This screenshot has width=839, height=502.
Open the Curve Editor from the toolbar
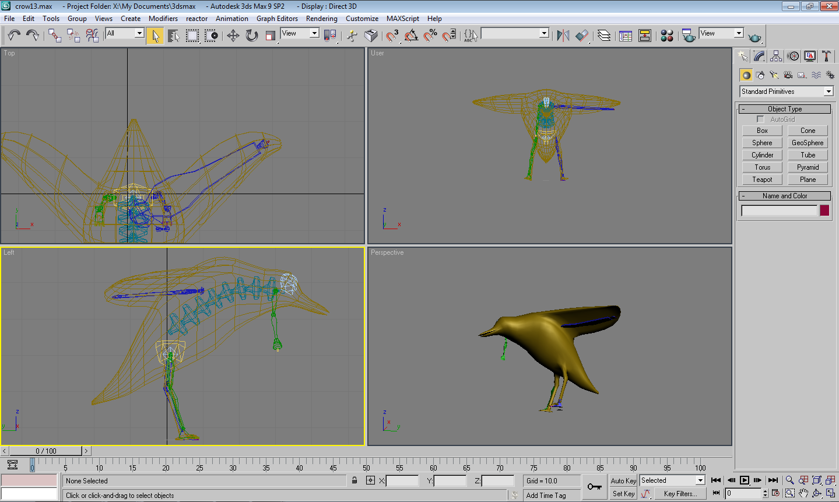click(626, 36)
